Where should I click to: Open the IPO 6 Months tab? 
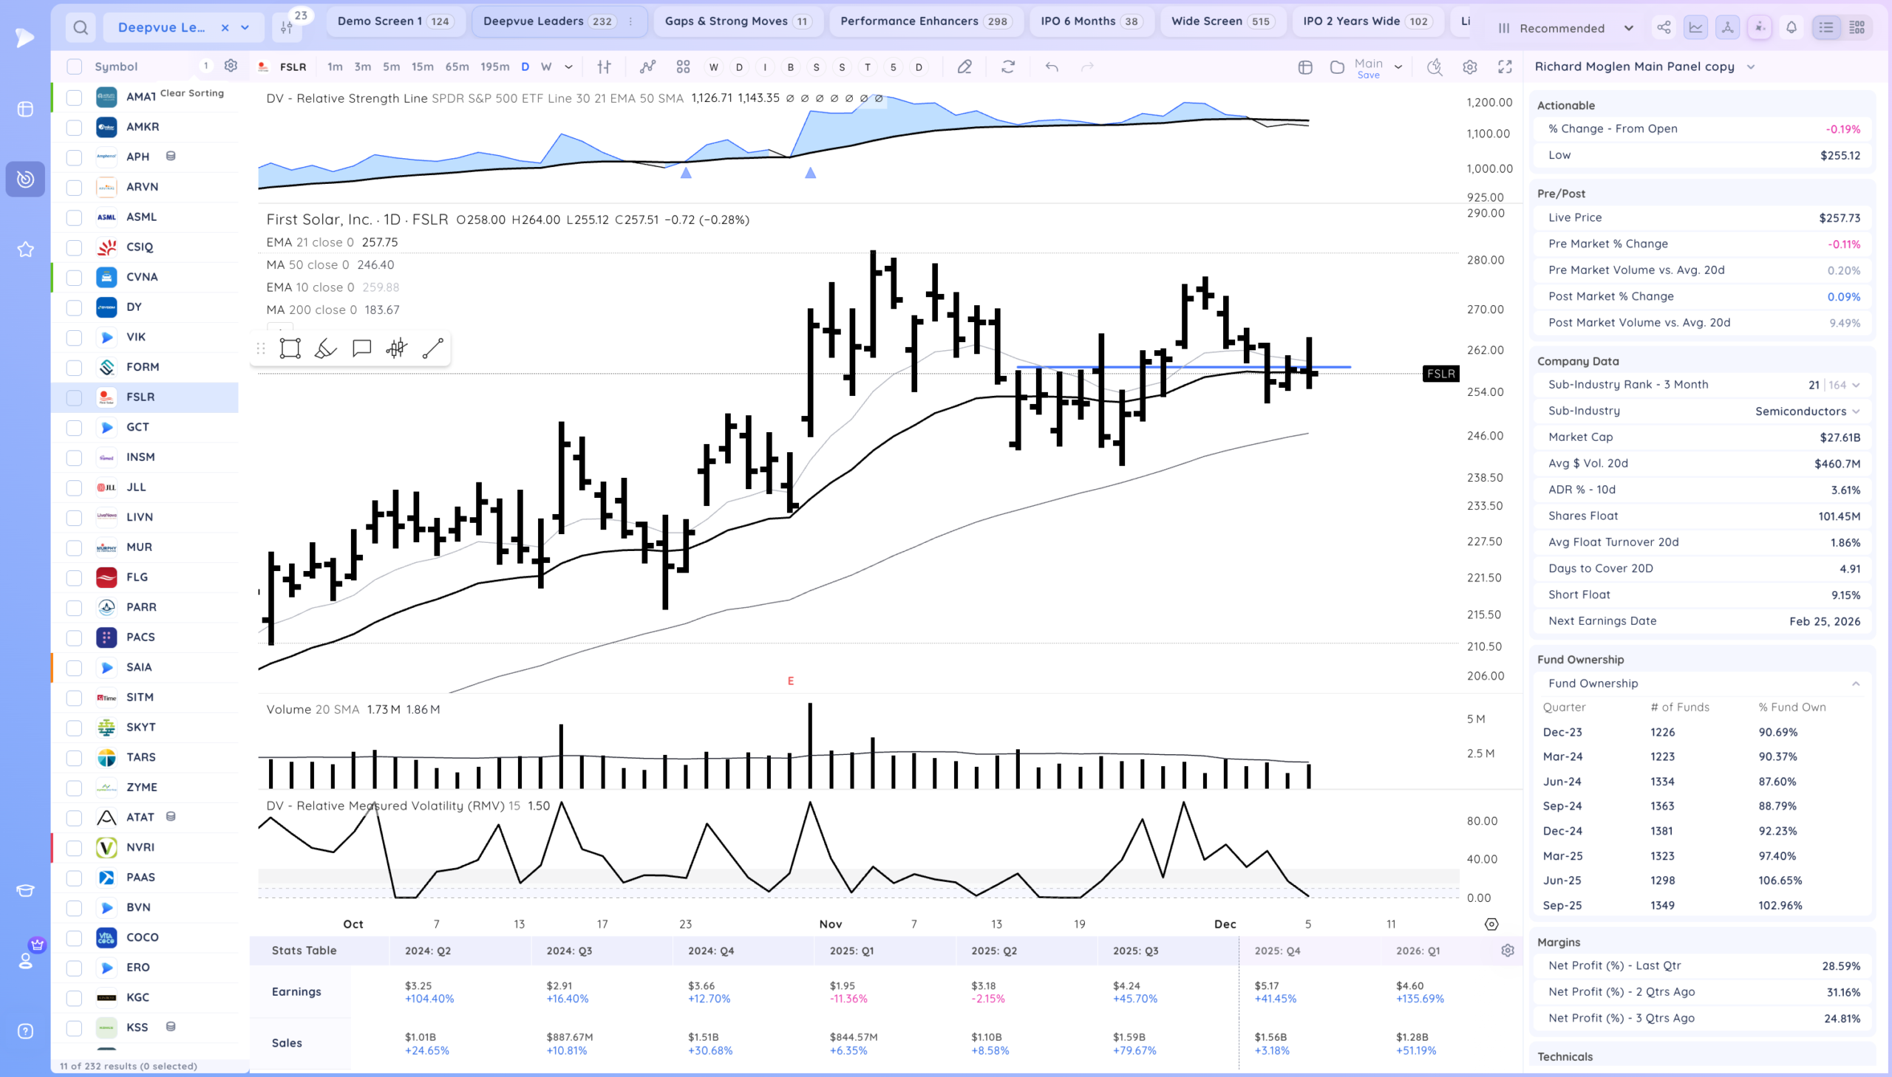(x=1090, y=21)
